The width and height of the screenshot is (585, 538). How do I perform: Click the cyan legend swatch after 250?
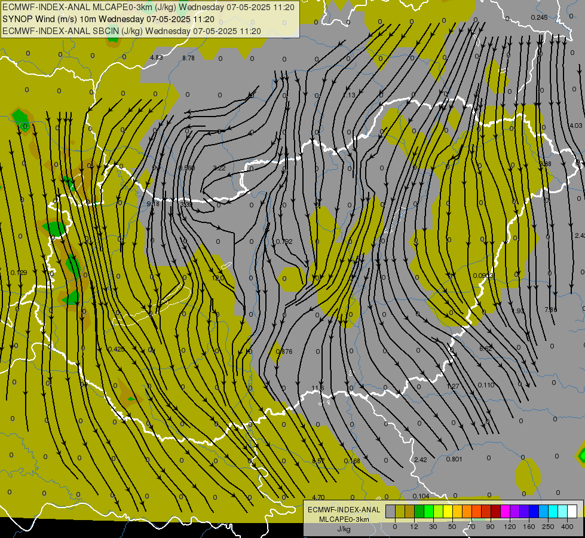553,511
